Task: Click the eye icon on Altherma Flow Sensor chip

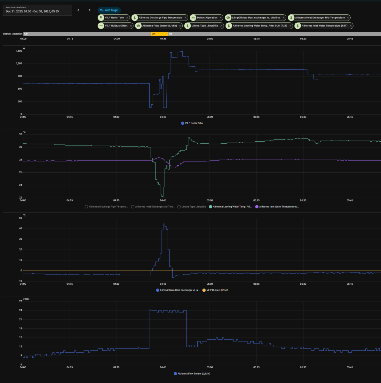Action: pyautogui.click(x=138, y=26)
